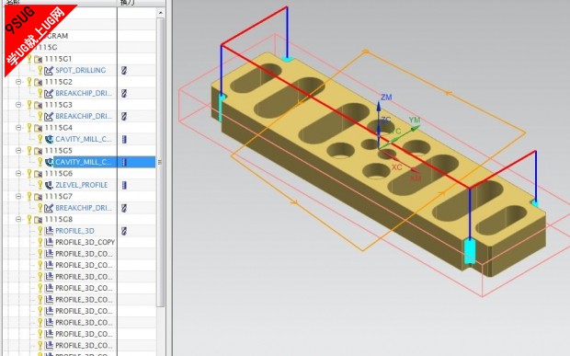Click the tool change icon beside ZLEVEL_PROFILE
Screen dimensions: 570x356
click(124, 185)
